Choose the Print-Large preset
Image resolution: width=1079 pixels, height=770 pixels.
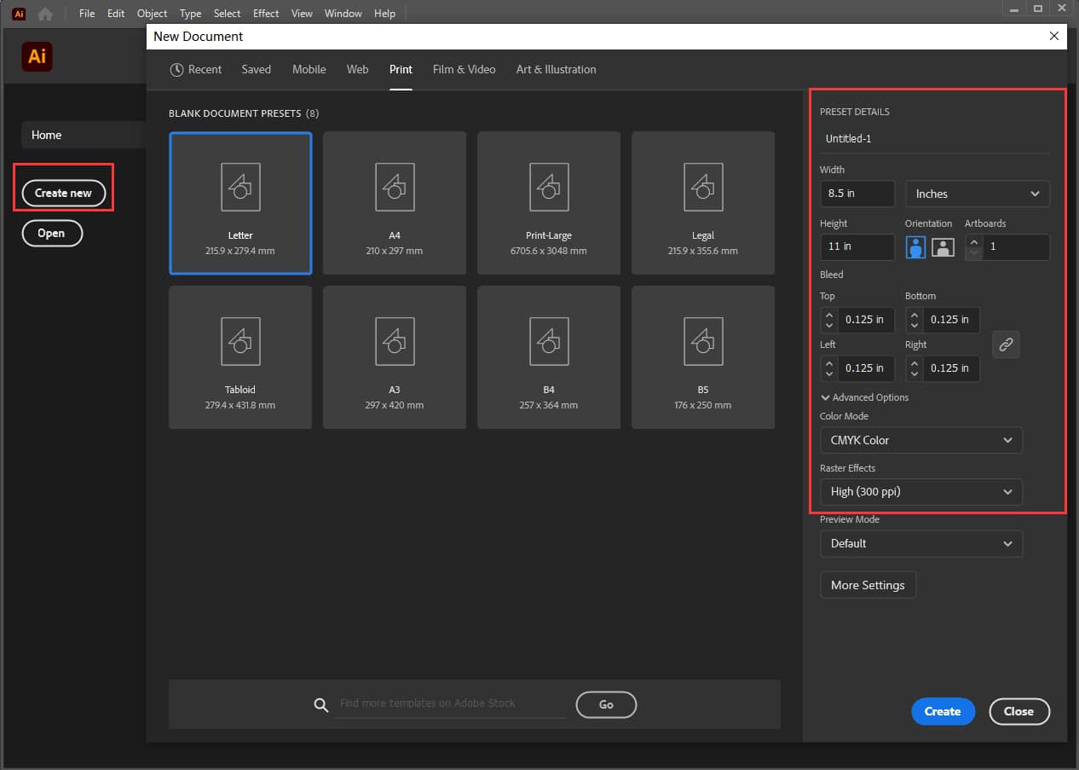(x=549, y=203)
